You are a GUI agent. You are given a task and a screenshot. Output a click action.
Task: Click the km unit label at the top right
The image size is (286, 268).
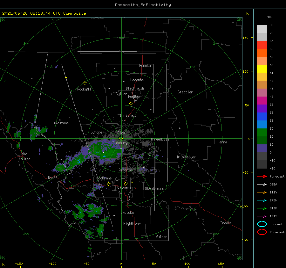(x=249, y=13)
